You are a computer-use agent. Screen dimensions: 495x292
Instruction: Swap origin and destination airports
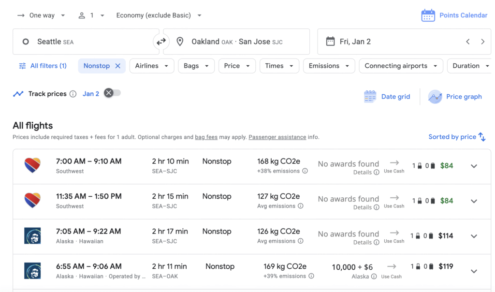point(161,42)
